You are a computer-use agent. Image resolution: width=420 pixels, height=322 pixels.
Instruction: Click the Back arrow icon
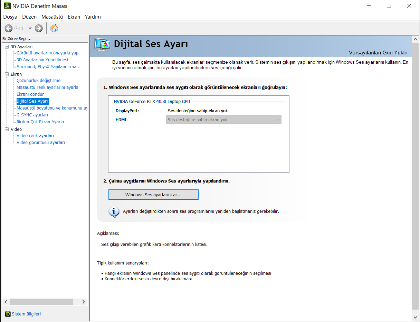click(9, 29)
